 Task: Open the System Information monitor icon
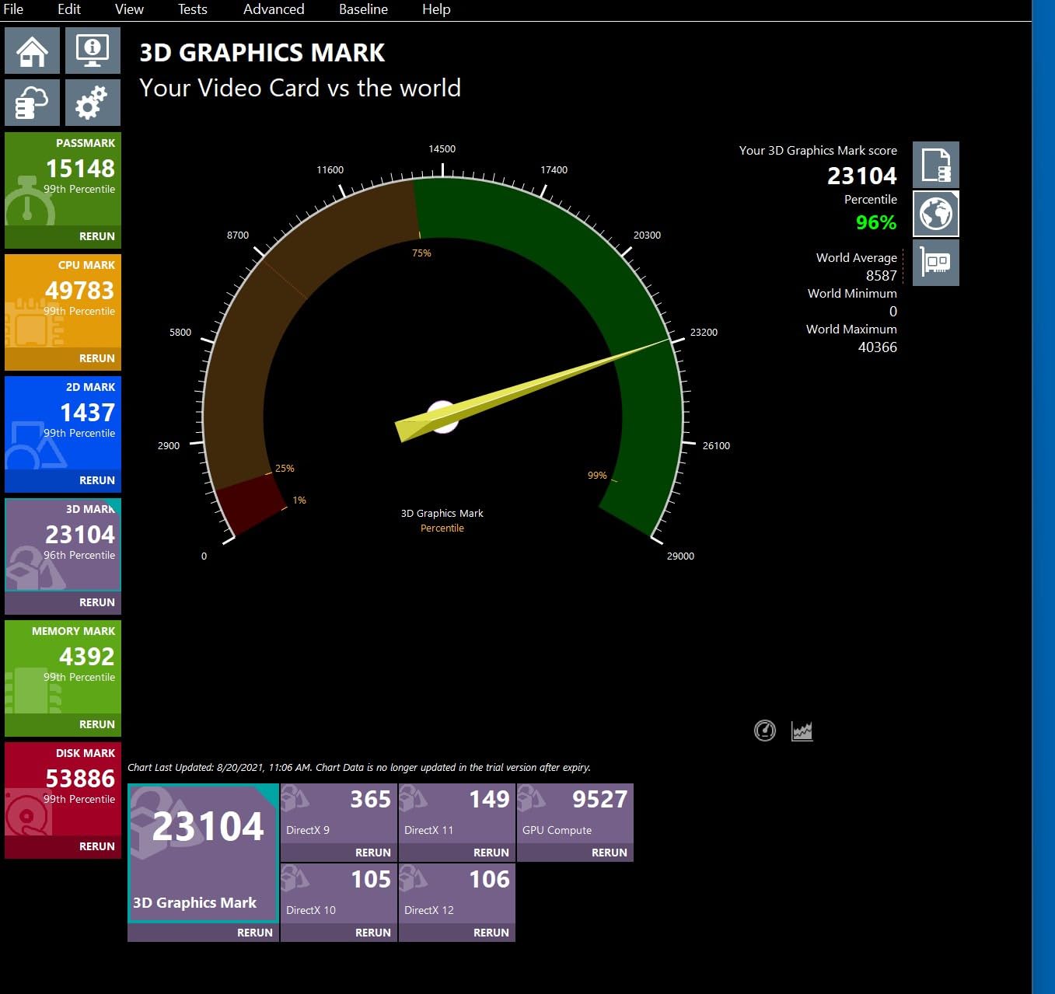[x=93, y=51]
